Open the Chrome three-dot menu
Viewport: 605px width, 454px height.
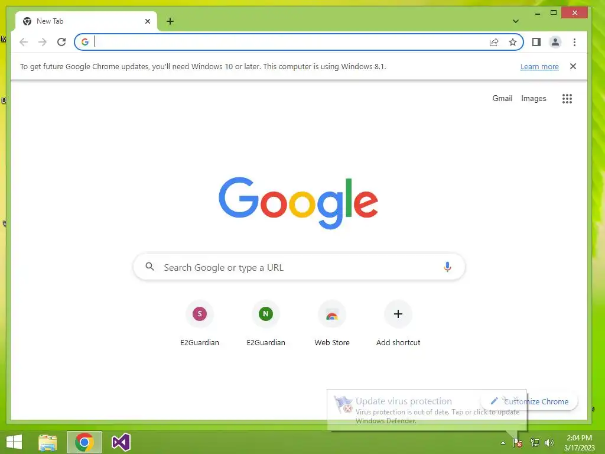(x=574, y=42)
